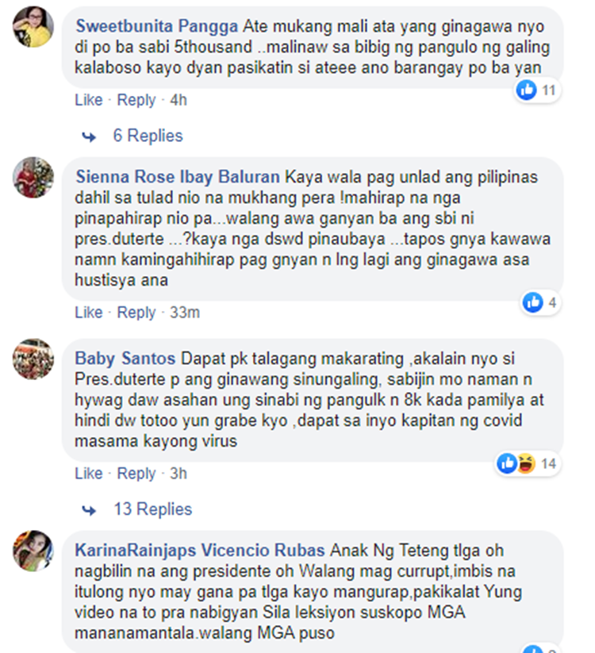
Task: Open the KarinaRainjaps Vicencio Rubas name link
Action: click(200, 551)
